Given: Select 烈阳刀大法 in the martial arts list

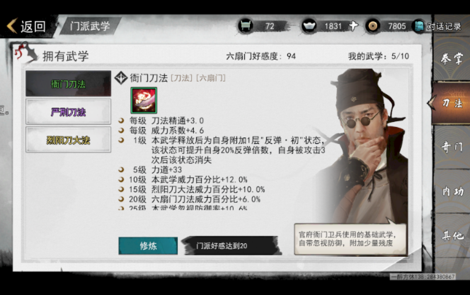Looking at the screenshot, I should pyautogui.click(x=68, y=140).
